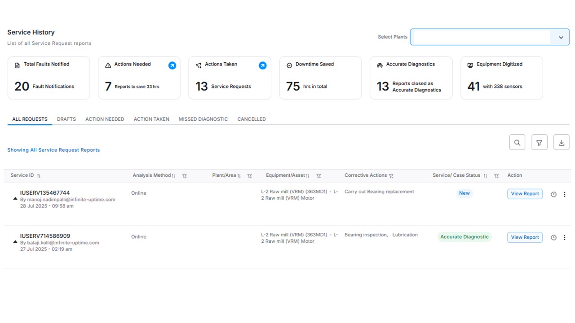Screen dimensions: 575x323
Task: Click the Total Faults Notified card
Action: [49, 78]
